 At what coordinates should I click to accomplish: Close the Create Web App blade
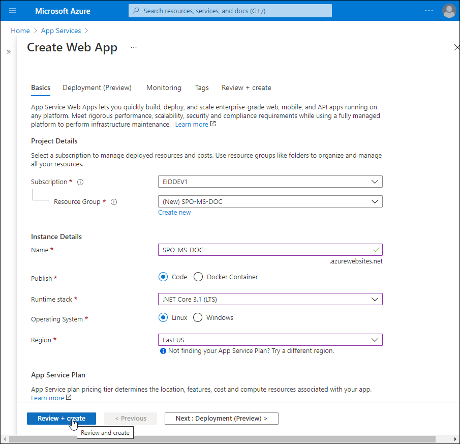point(456,47)
